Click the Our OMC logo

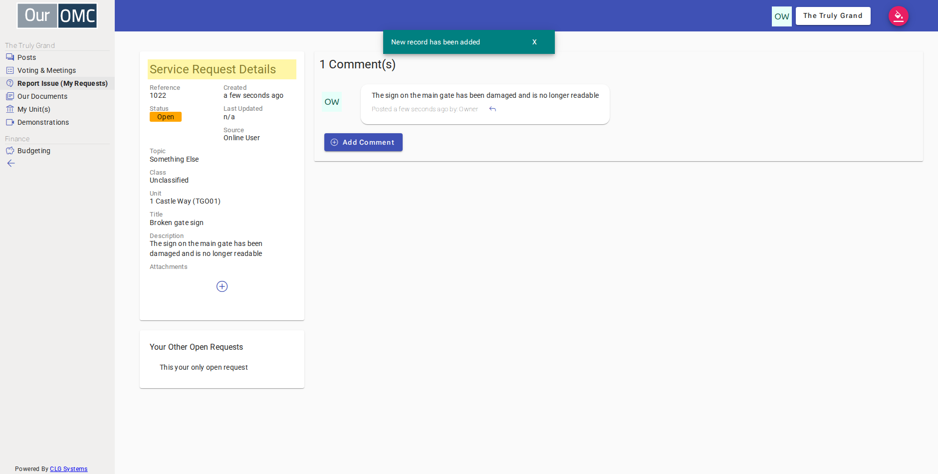[x=57, y=15]
